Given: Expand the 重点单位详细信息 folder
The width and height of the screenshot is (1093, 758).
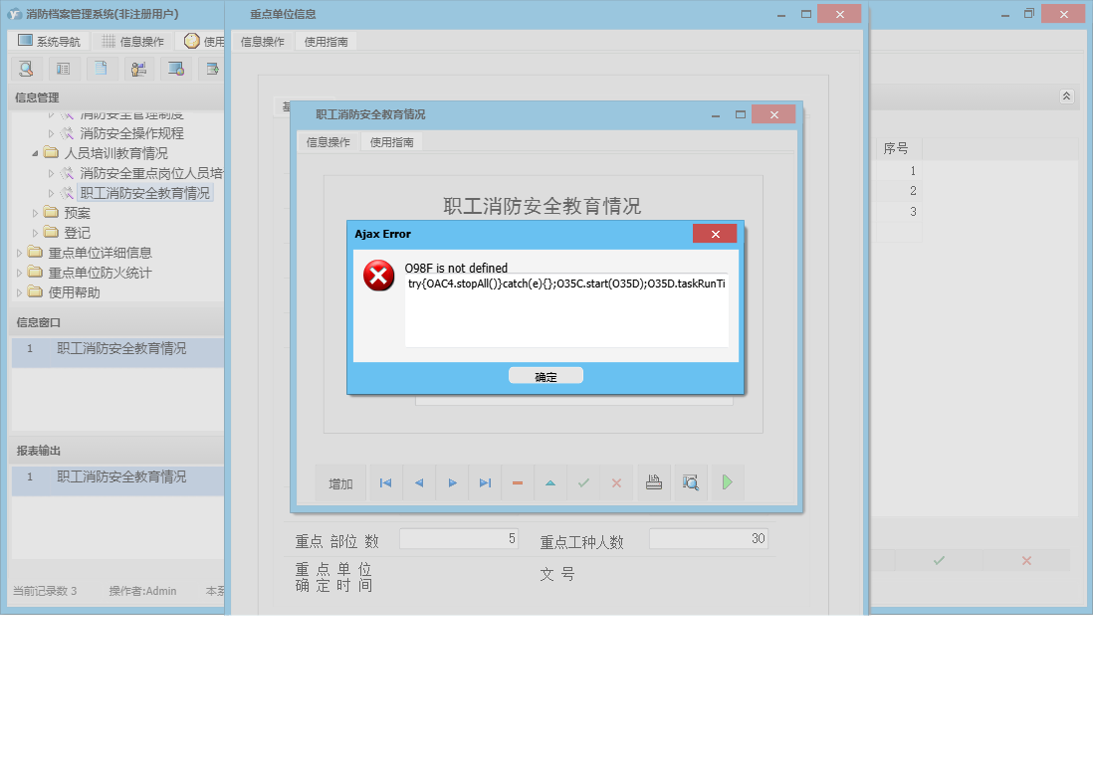Looking at the screenshot, I should 18,253.
